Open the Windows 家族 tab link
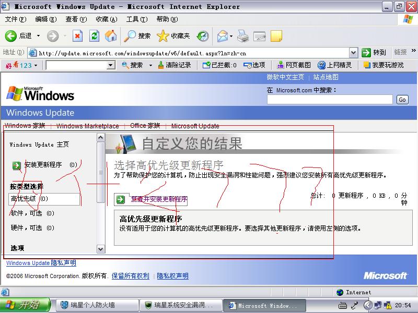Image resolution: width=418 pixels, height=313 pixels. (25, 126)
